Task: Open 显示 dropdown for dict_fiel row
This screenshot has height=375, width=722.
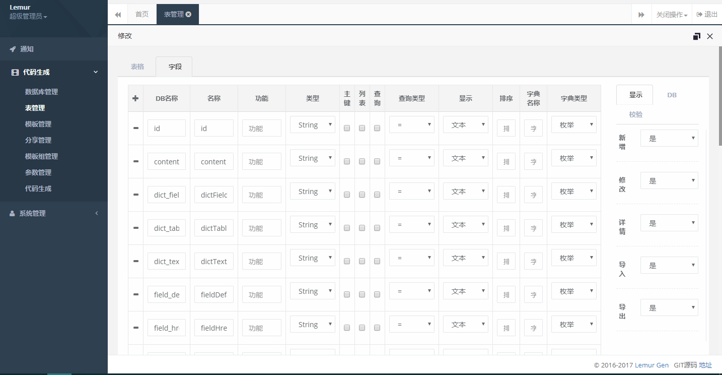Action: coord(466,192)
